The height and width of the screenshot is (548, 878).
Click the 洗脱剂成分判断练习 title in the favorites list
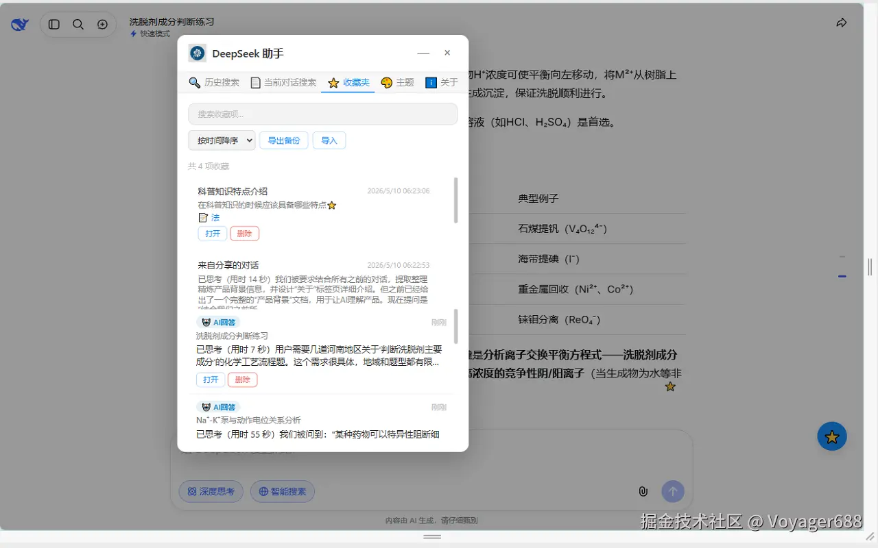(x=232, y=336)
